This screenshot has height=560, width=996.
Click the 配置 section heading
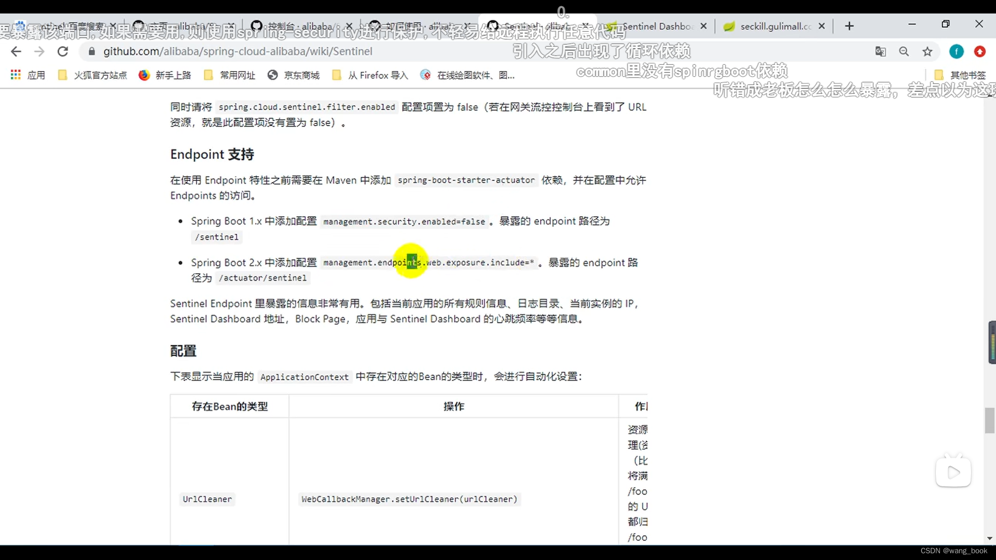point(184,351)
